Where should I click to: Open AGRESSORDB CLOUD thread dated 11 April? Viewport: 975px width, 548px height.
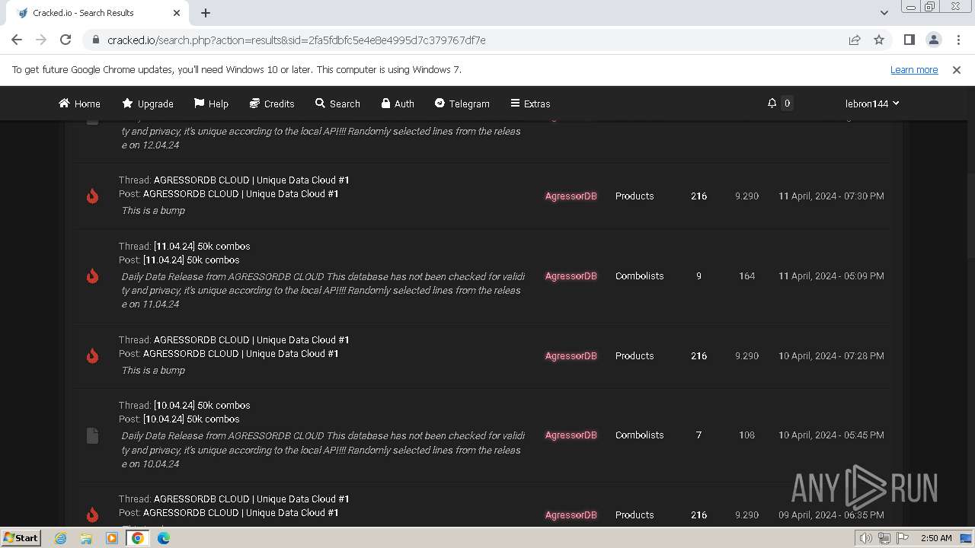coord(251,180)
